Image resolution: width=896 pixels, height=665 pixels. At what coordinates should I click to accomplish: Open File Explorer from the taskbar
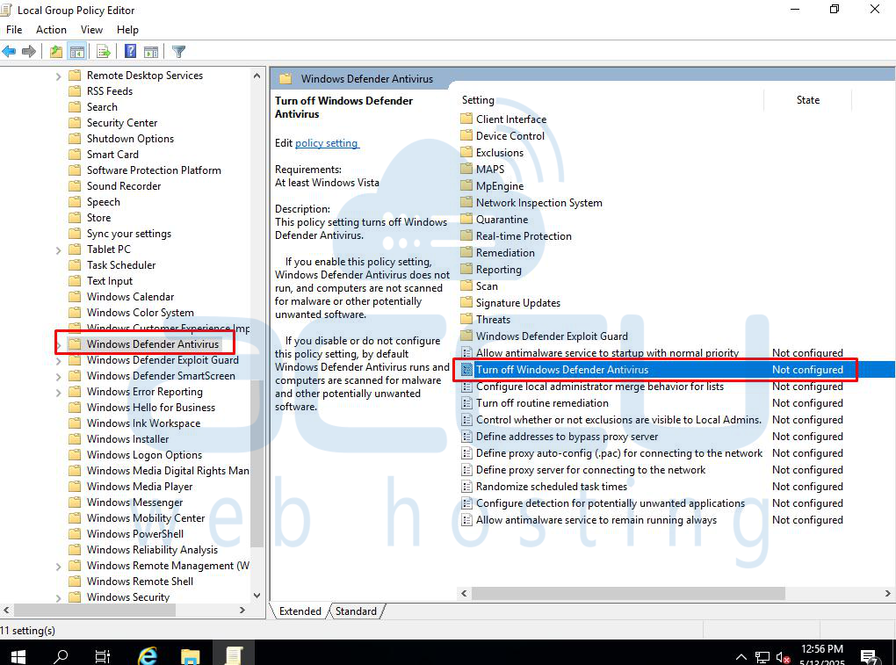tap(190, 654)
